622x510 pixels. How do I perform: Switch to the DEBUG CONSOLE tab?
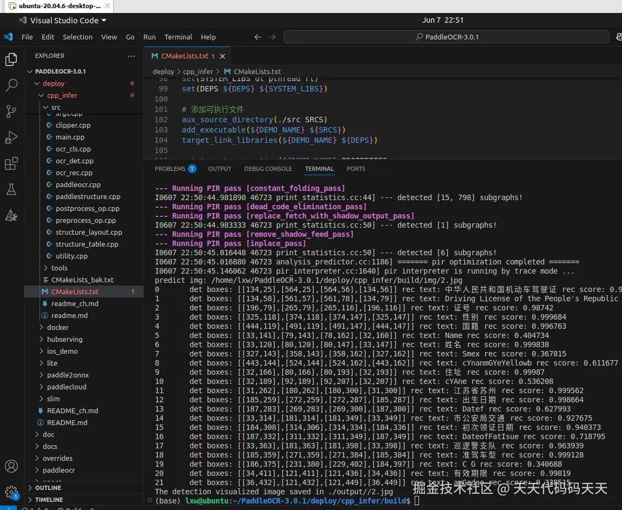[268, 169]
